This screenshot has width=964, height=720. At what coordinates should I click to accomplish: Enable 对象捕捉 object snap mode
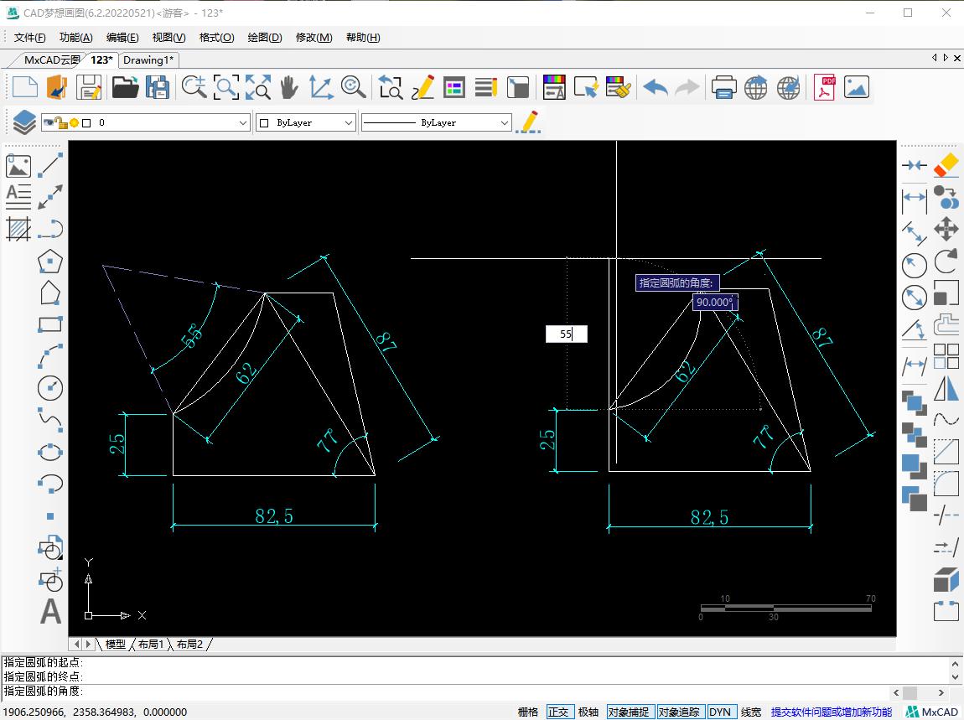pyautogui.click(x=629, y=711)
